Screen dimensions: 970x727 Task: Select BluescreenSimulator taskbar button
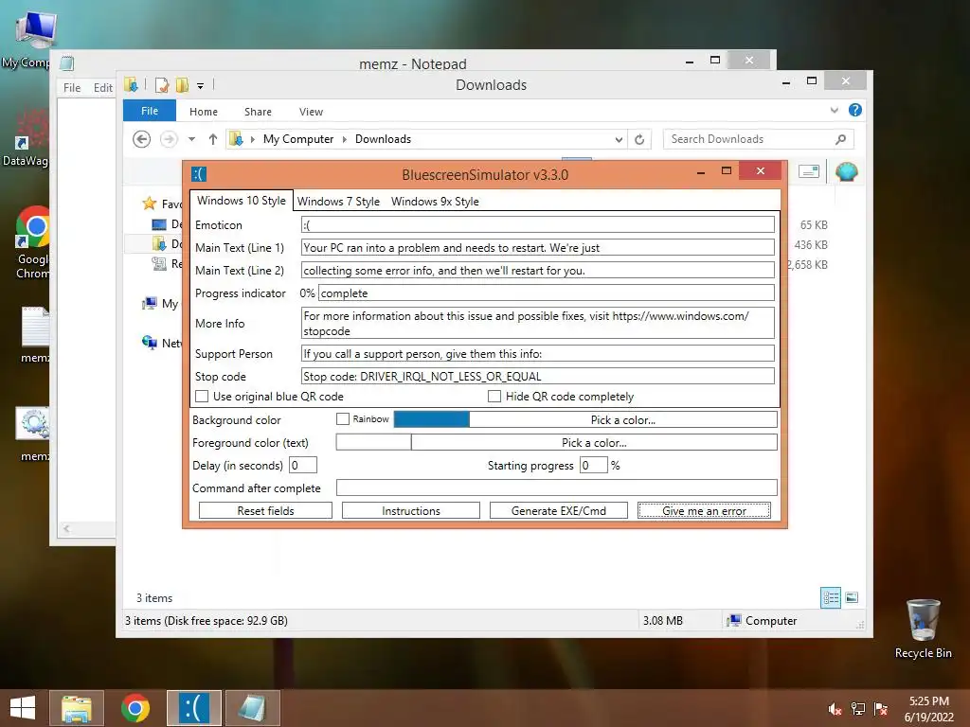point(193,708)
